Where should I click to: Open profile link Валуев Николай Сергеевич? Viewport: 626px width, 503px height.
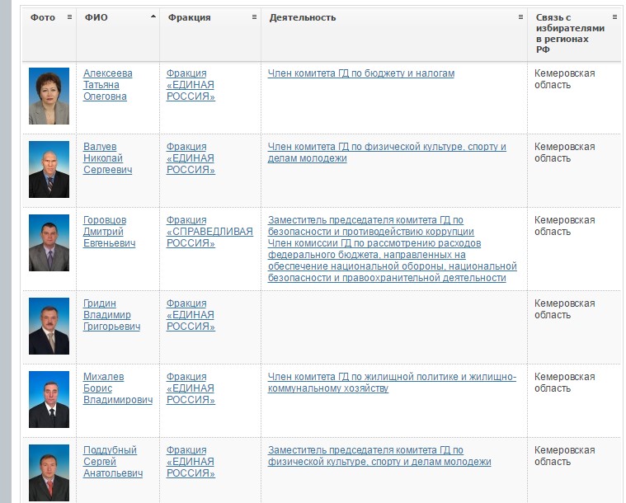tap(108, 158)
